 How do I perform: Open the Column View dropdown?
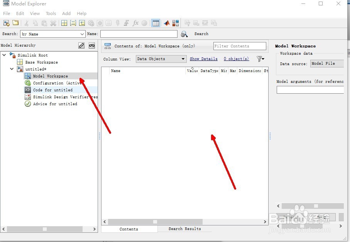tap(161, 59)
